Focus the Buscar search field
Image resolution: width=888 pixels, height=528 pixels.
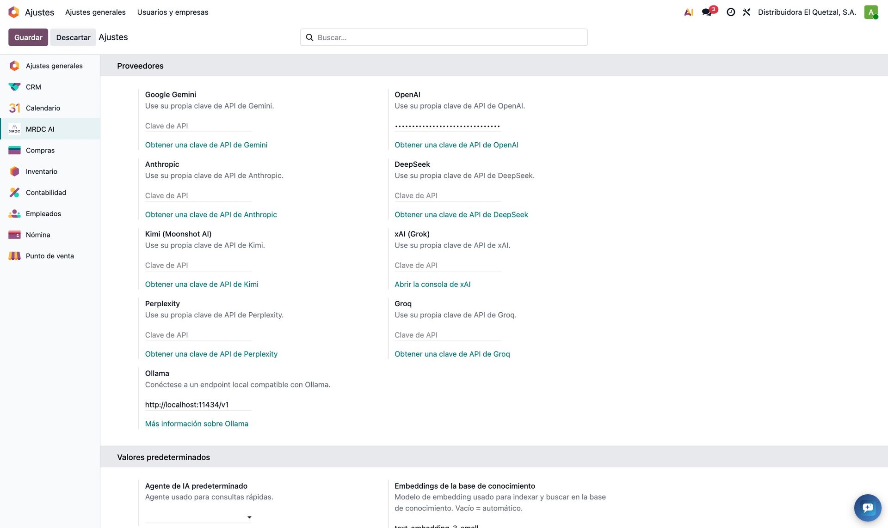tap(444, 37)
